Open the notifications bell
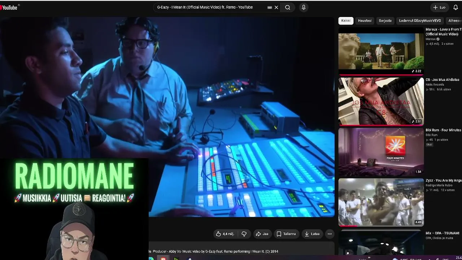This screenshot has width=462, height=260. [456, 7]
